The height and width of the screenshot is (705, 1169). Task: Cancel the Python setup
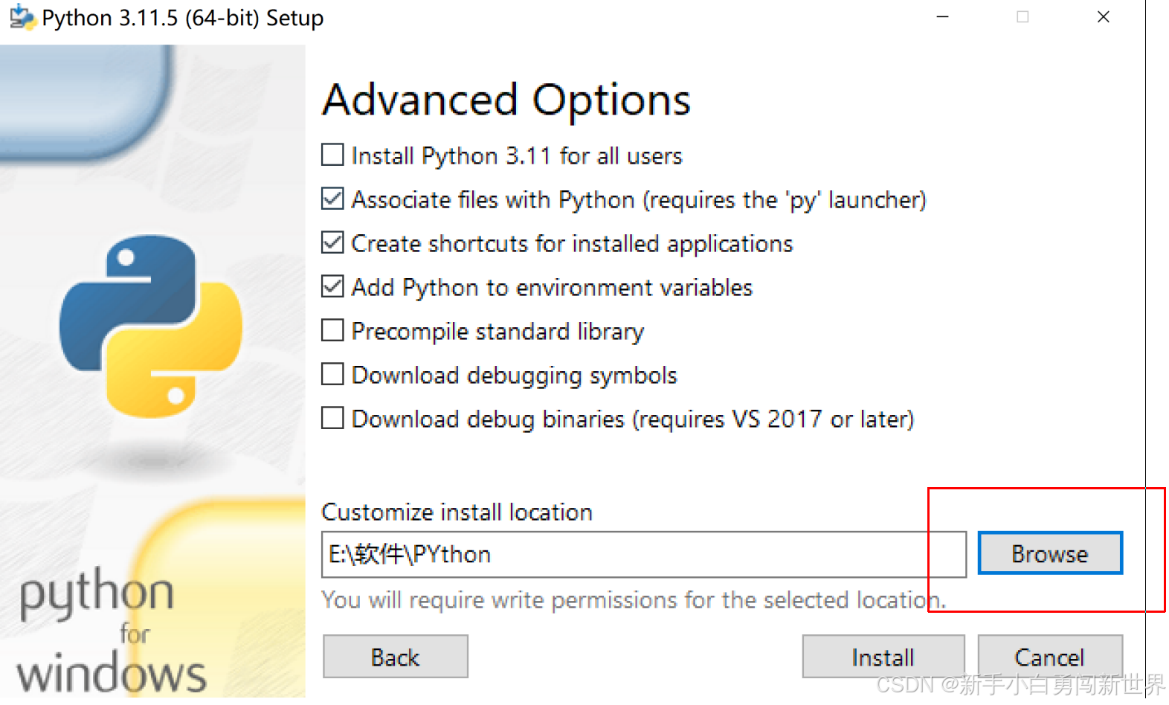[1050, 657]
